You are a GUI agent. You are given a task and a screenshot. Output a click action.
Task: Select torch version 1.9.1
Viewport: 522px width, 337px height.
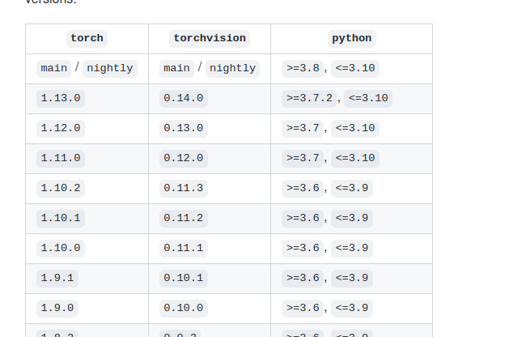(x=57, y=278)
